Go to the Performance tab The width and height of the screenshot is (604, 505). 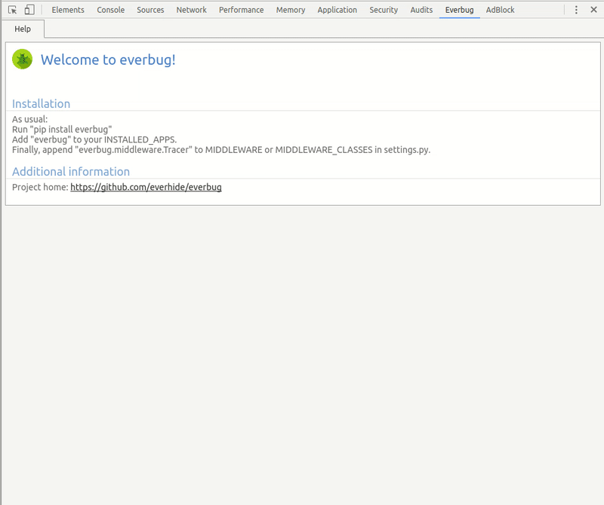click(x=241, y=10)
